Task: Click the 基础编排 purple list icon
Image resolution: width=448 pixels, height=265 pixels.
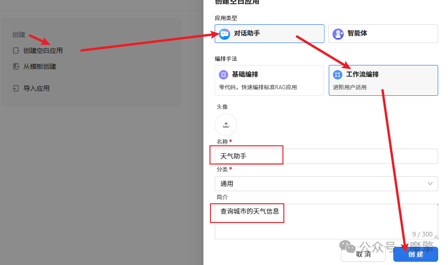Action: (x=224, y=75)
